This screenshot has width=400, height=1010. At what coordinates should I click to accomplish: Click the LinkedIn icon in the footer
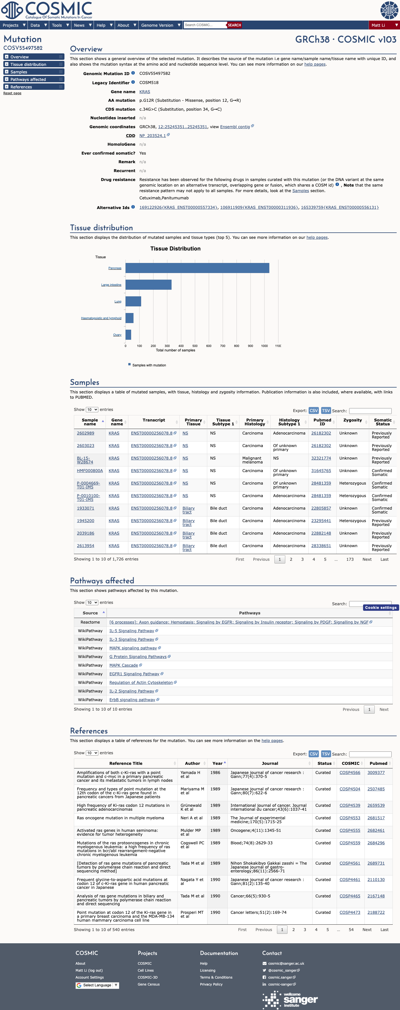click(264, 984)
